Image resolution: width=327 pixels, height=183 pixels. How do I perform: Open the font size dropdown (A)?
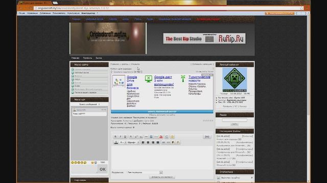pyautogui.click(x=123, y=142)
